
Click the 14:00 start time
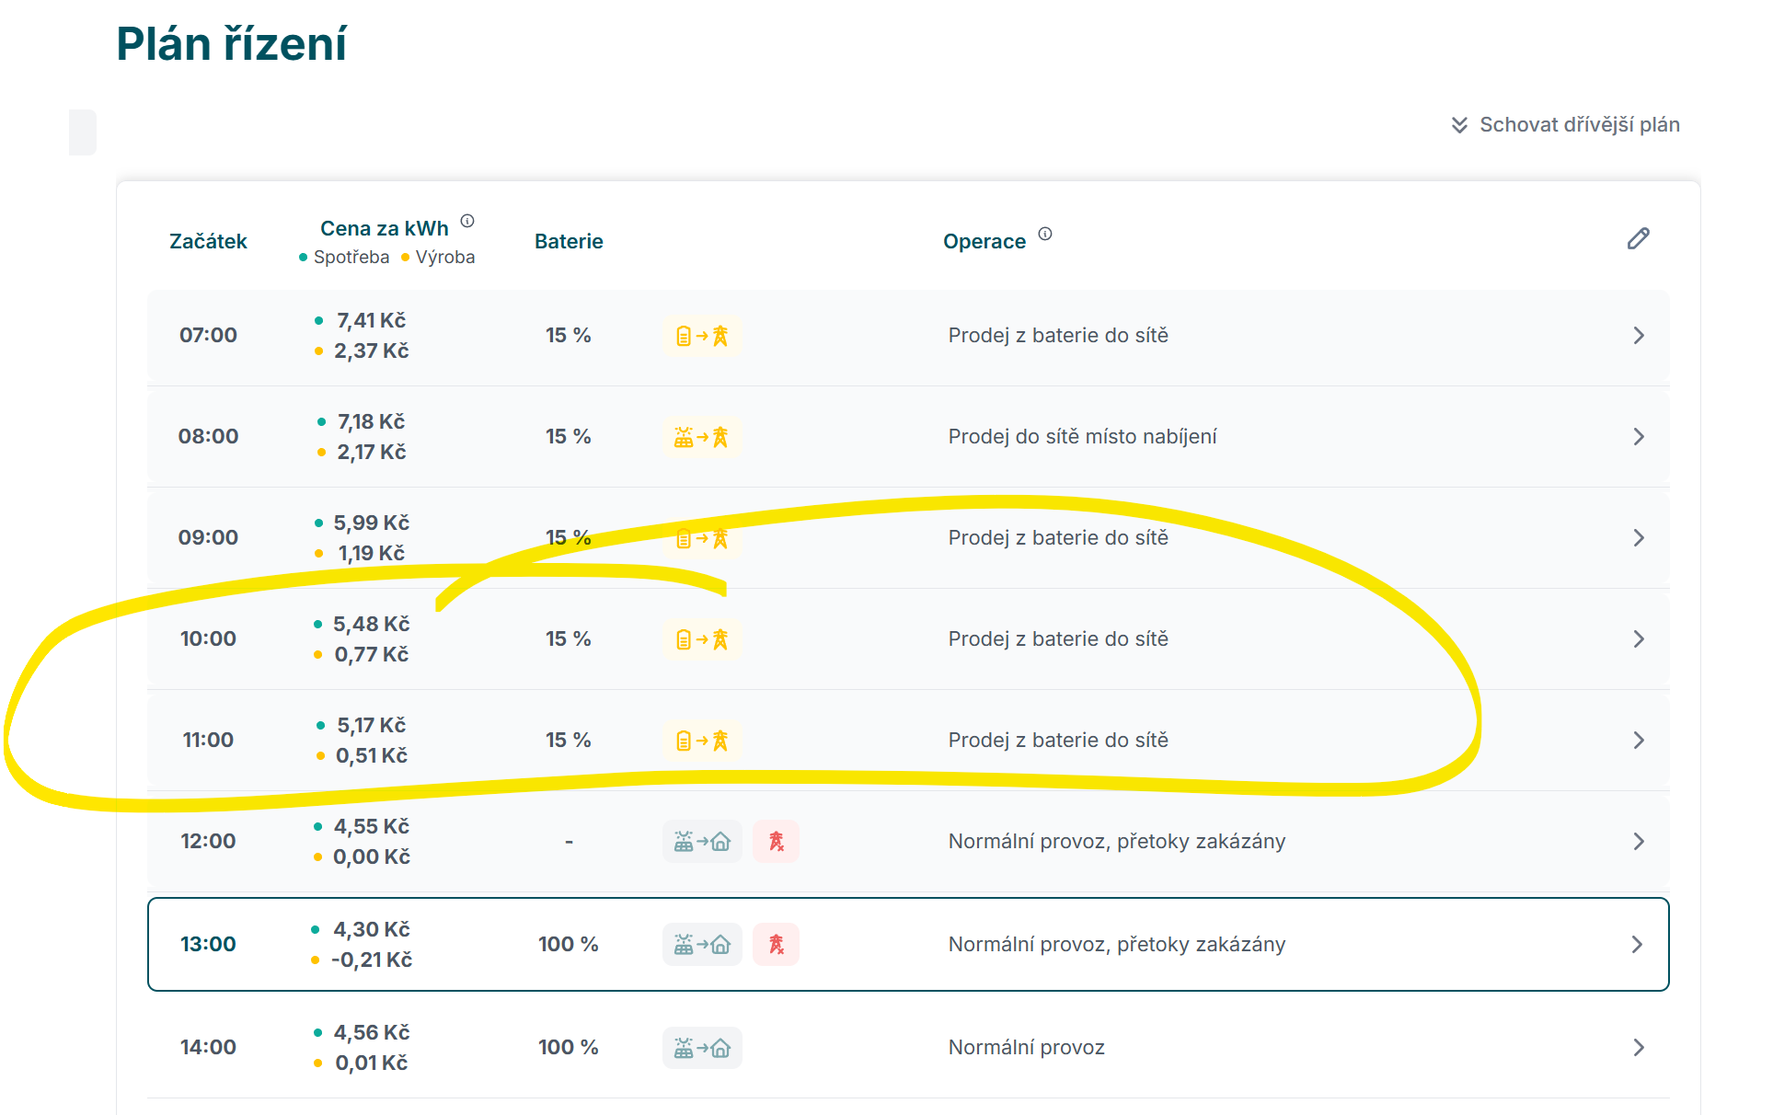[208, 1048]
